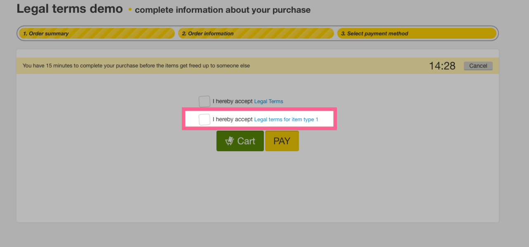Image resolution: width=529 pixels, height=247 pixels.
Task: Click the green Cart button
Action: pos(240,141)
